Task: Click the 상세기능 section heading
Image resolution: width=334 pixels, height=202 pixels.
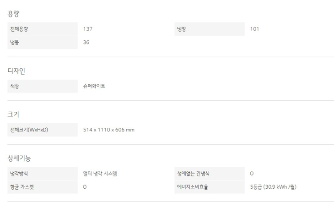Action: point(19,158)
